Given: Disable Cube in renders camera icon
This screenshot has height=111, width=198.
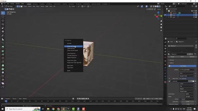Looking at the screenshot, I should point(196,15).
